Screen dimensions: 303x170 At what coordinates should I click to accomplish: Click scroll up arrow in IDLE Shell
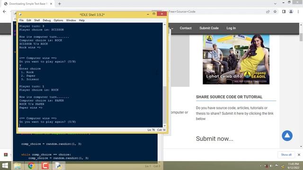pos(165,25)
